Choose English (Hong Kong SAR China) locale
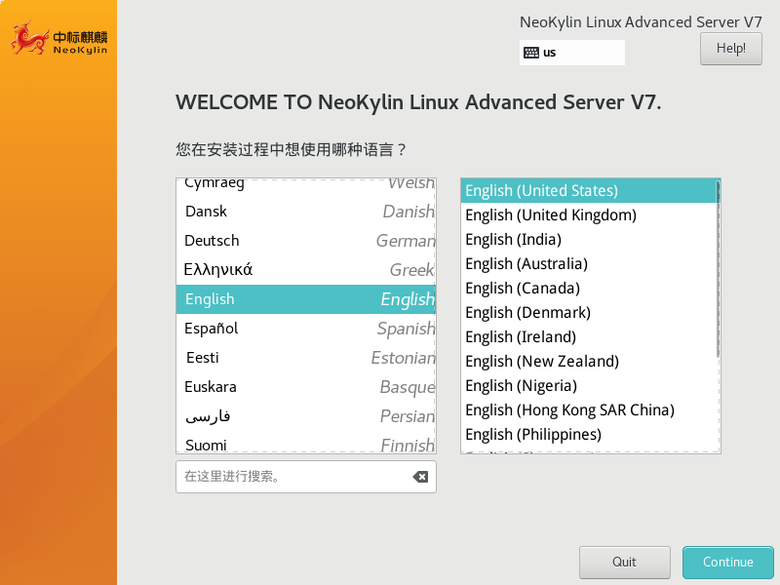The width and height of the screenshot is (780, 585). tap(589, 409)
